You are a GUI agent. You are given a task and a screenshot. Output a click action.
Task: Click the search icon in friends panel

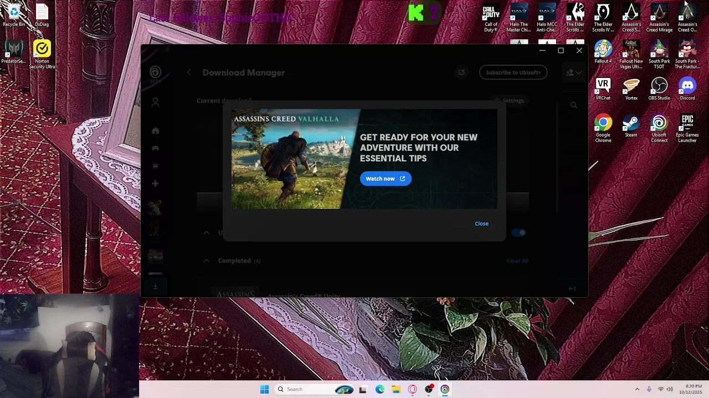[x=574, y=105]
